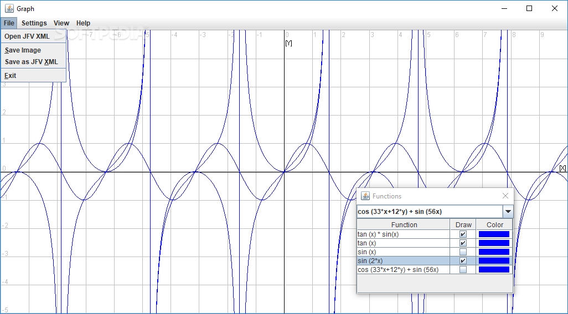Select the sin (x) function cell
This screenshot has height=314, width=568.
pos(403,252)
